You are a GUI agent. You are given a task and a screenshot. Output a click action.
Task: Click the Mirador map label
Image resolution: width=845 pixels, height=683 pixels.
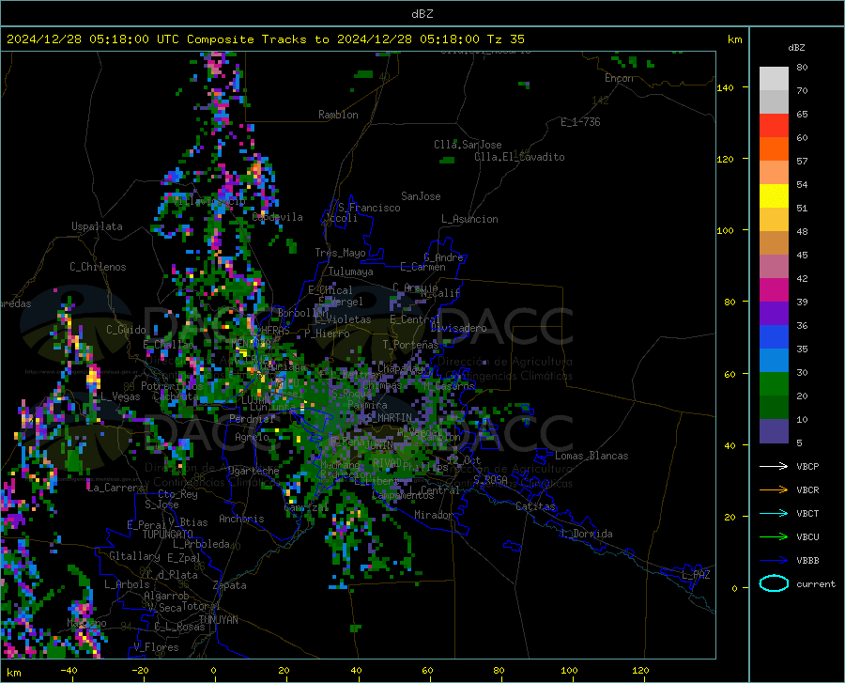433,515
